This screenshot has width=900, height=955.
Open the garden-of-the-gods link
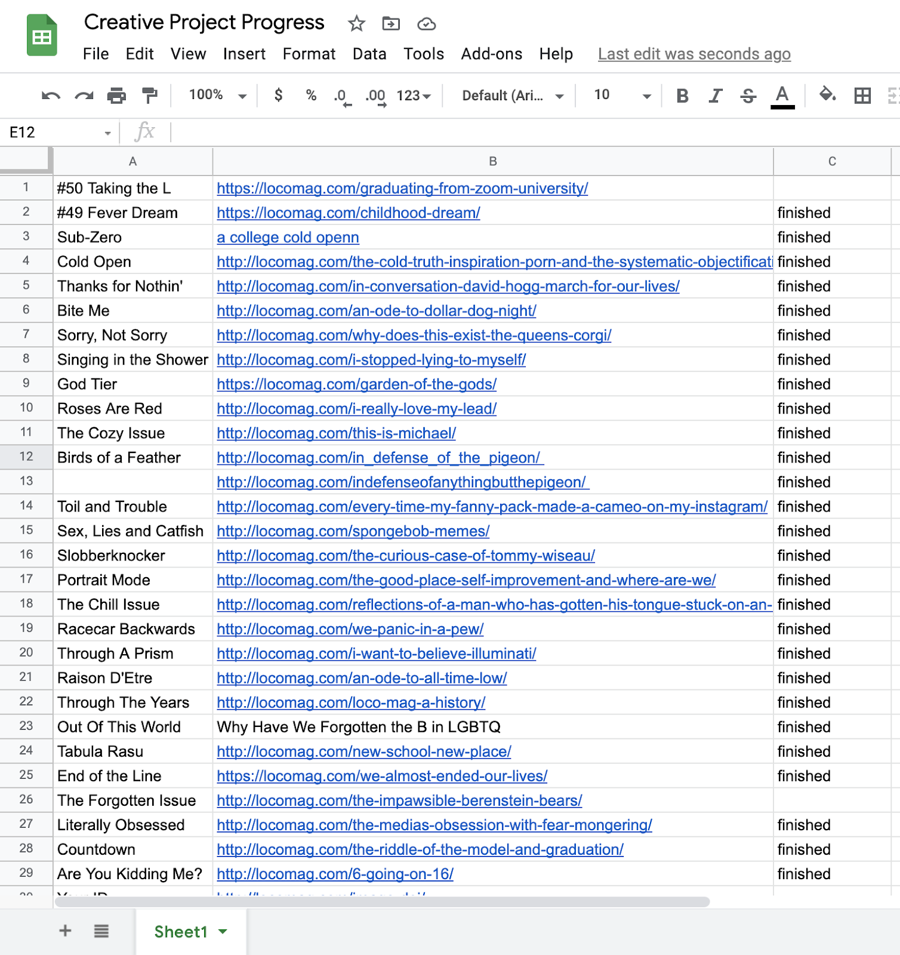[356, 384]
